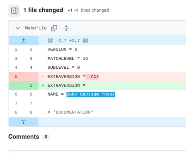Image resolution: width=186 pixels, height=153 pixels.
Task: Click the deleted -rc7 text
Action: 92,76
